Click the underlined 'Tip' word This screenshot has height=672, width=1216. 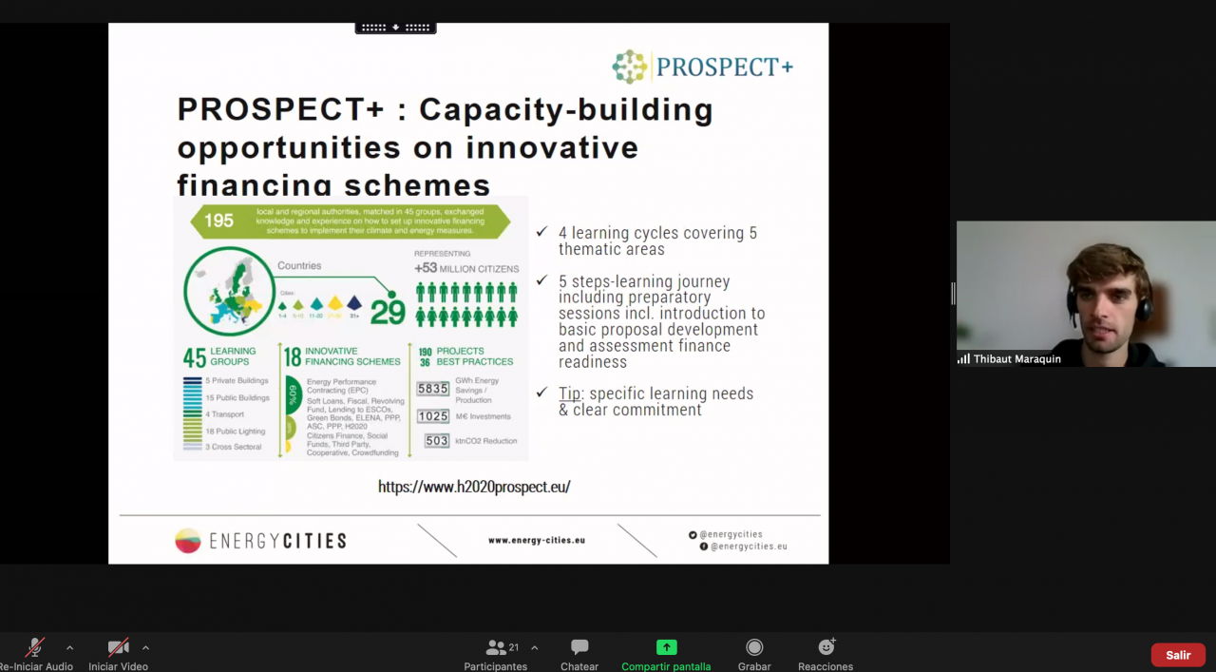tap(569, 394)
